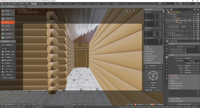
Task: Open the outliner filter funnel
Action: coord(194,10)
